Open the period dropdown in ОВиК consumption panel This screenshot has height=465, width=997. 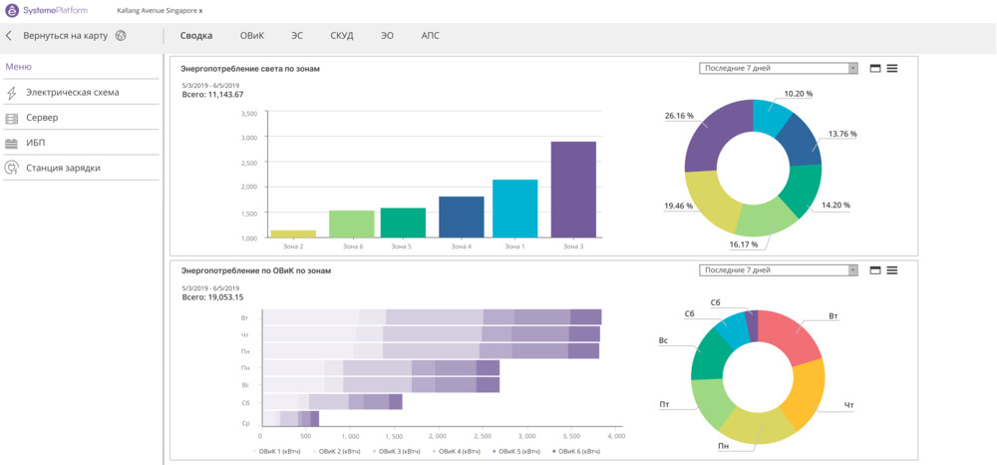[x=779, y=270]
